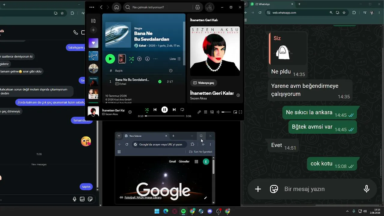Open a new tab in small Chrome window

pyautogui.click(x=173, y=136)
